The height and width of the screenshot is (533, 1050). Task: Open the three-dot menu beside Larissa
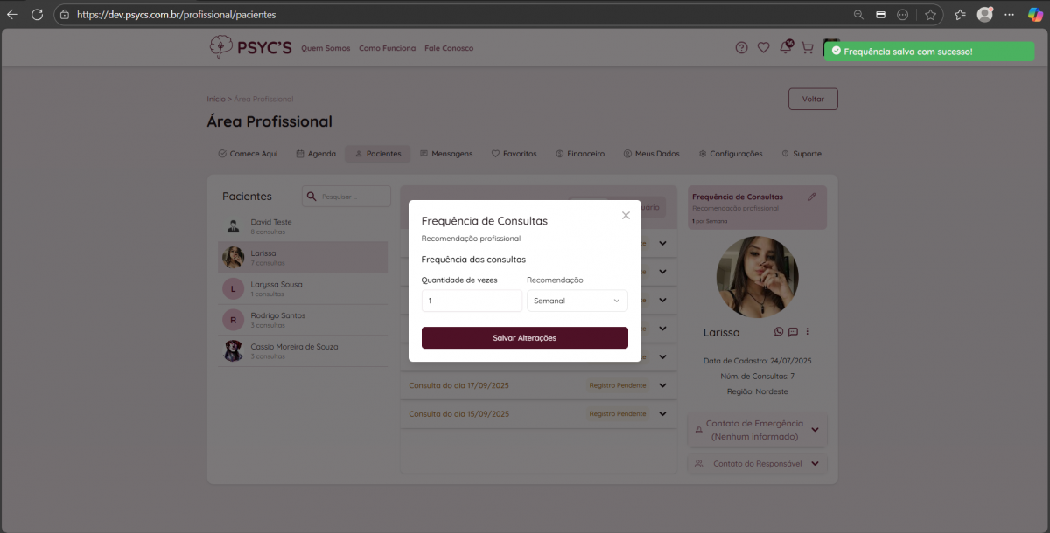click(808, 332)
